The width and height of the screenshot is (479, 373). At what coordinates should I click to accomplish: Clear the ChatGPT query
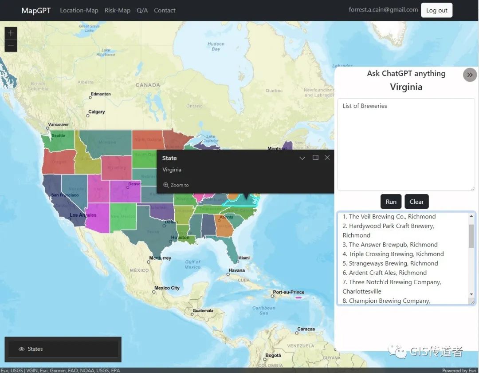(416, 202)
